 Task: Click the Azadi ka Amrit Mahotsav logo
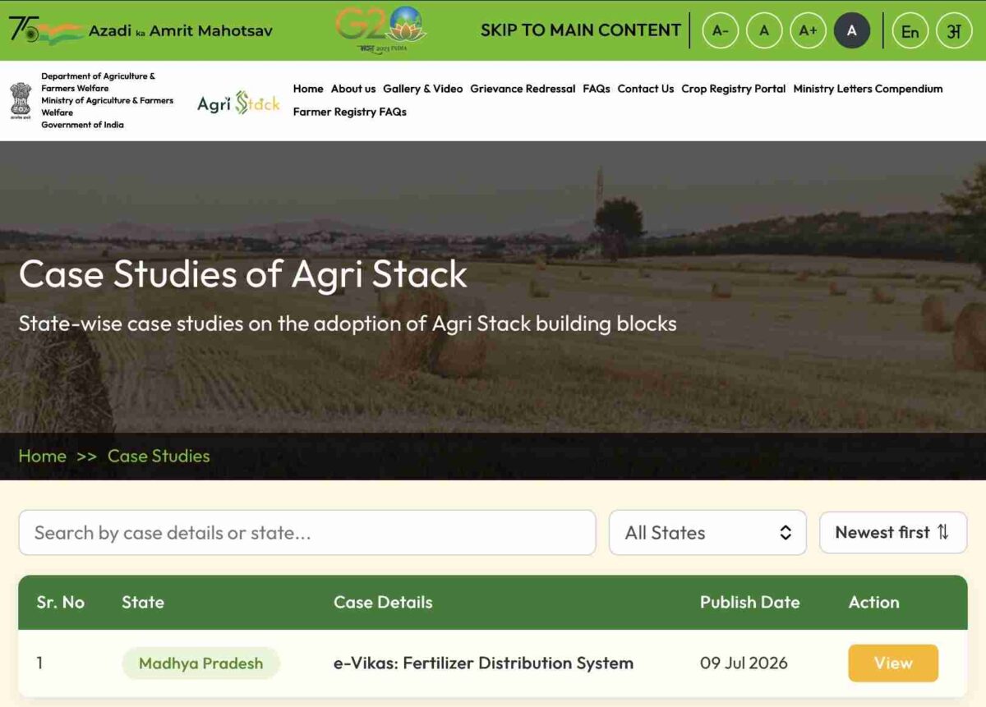tap(140, 30)
